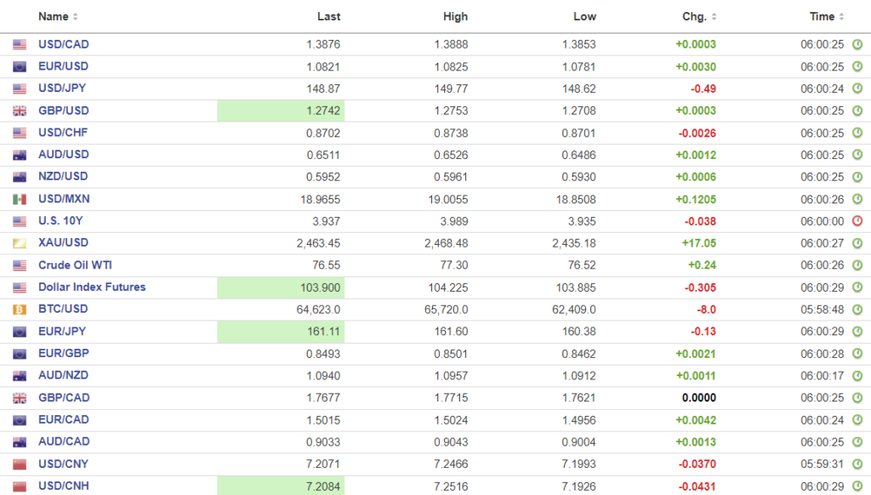Click the Mexico flag icon beside USD/MXN

click(x=20, y=199)
